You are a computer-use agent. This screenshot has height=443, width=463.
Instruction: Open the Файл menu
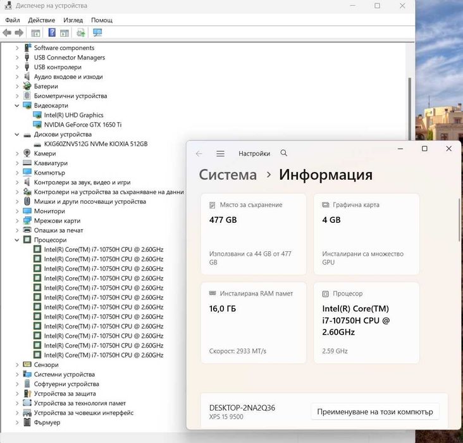pos(13,20)
